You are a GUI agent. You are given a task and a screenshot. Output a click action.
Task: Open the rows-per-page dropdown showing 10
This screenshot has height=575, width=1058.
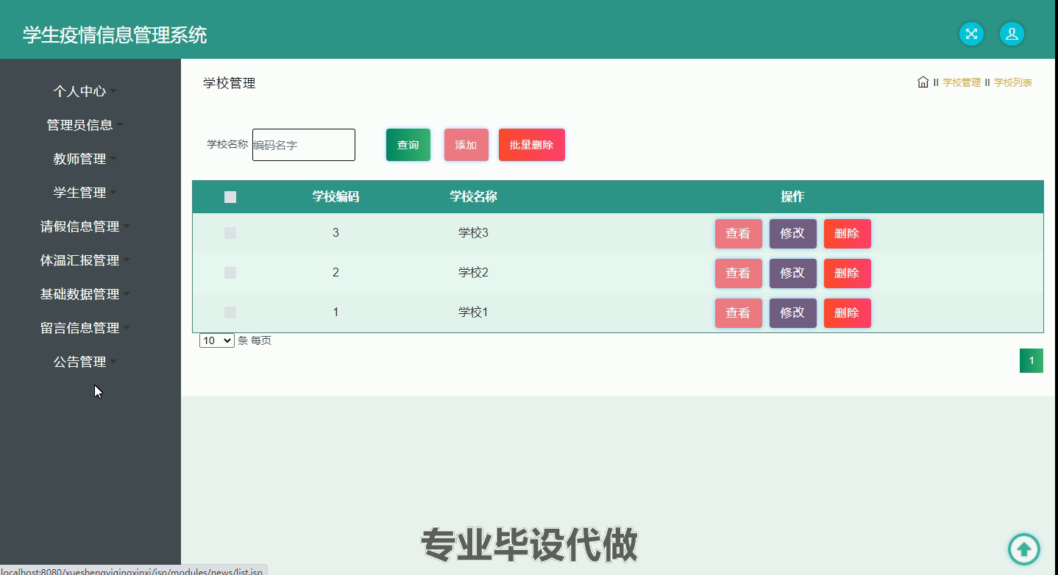click(217, 340)
